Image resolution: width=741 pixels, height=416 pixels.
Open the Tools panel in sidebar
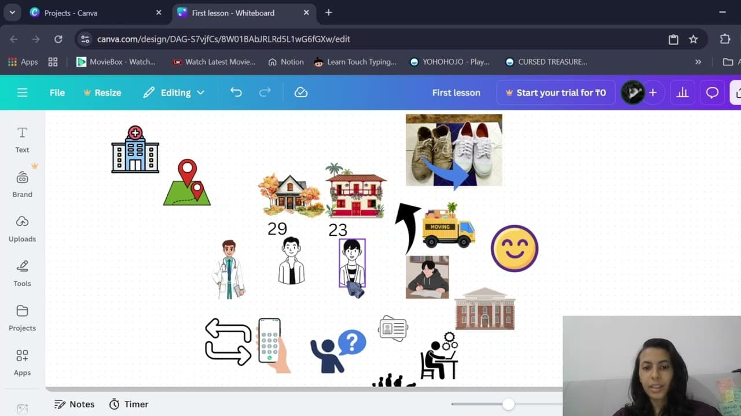click(x=22, y=273)
